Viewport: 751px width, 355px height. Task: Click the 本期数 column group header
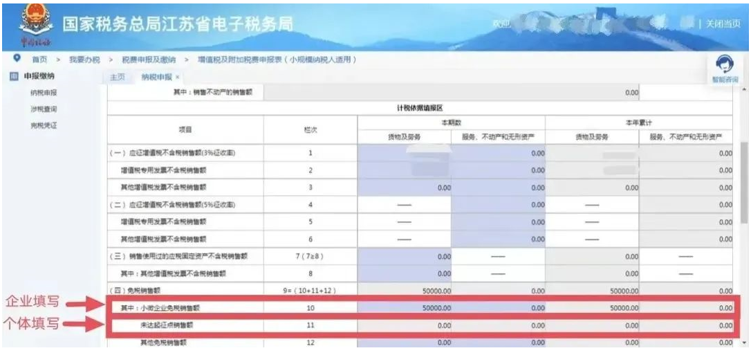click(451, 122)
